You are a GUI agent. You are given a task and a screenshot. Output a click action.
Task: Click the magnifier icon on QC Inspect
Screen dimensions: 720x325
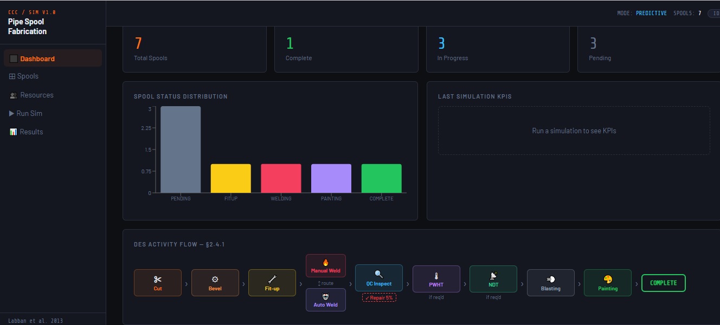click(x=378, y=275)
